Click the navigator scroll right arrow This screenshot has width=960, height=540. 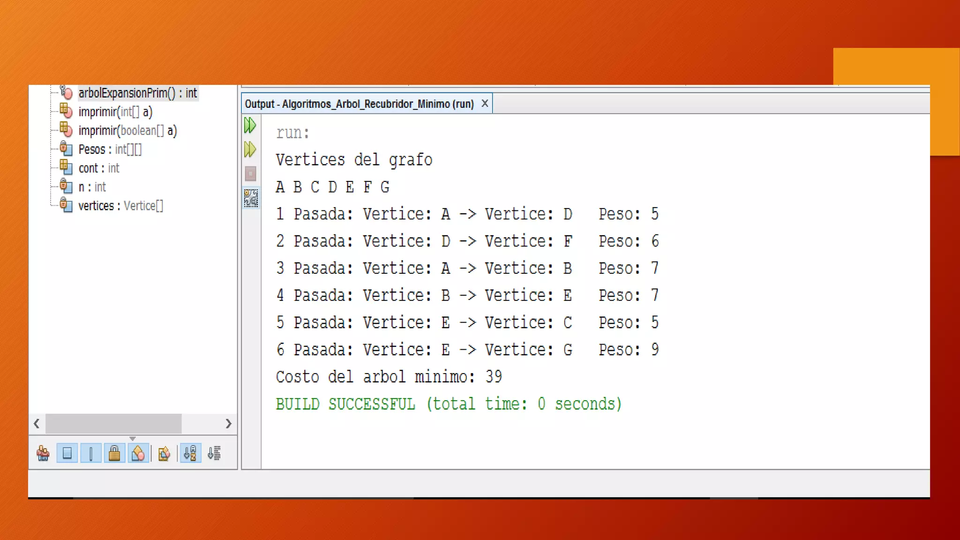(228, 424)
